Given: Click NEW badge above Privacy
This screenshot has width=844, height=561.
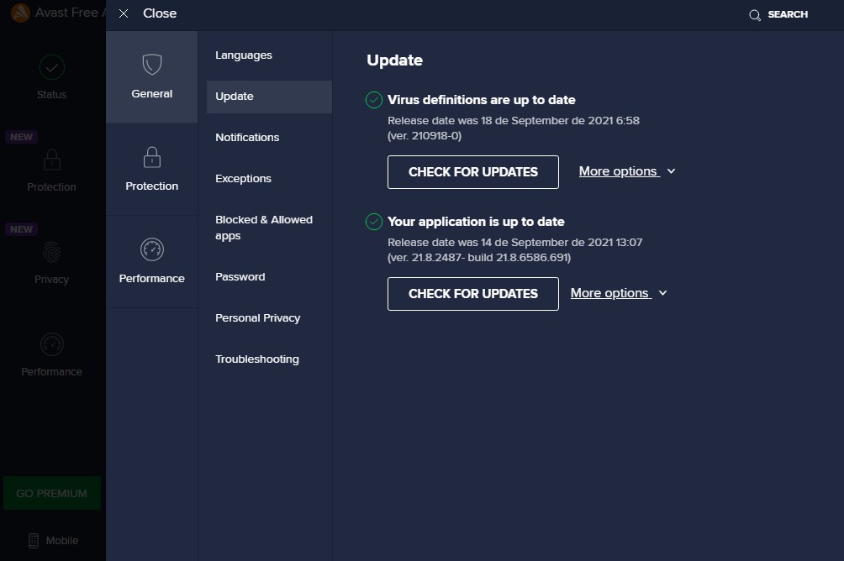Looking at the screenshot, I should 22,229.
